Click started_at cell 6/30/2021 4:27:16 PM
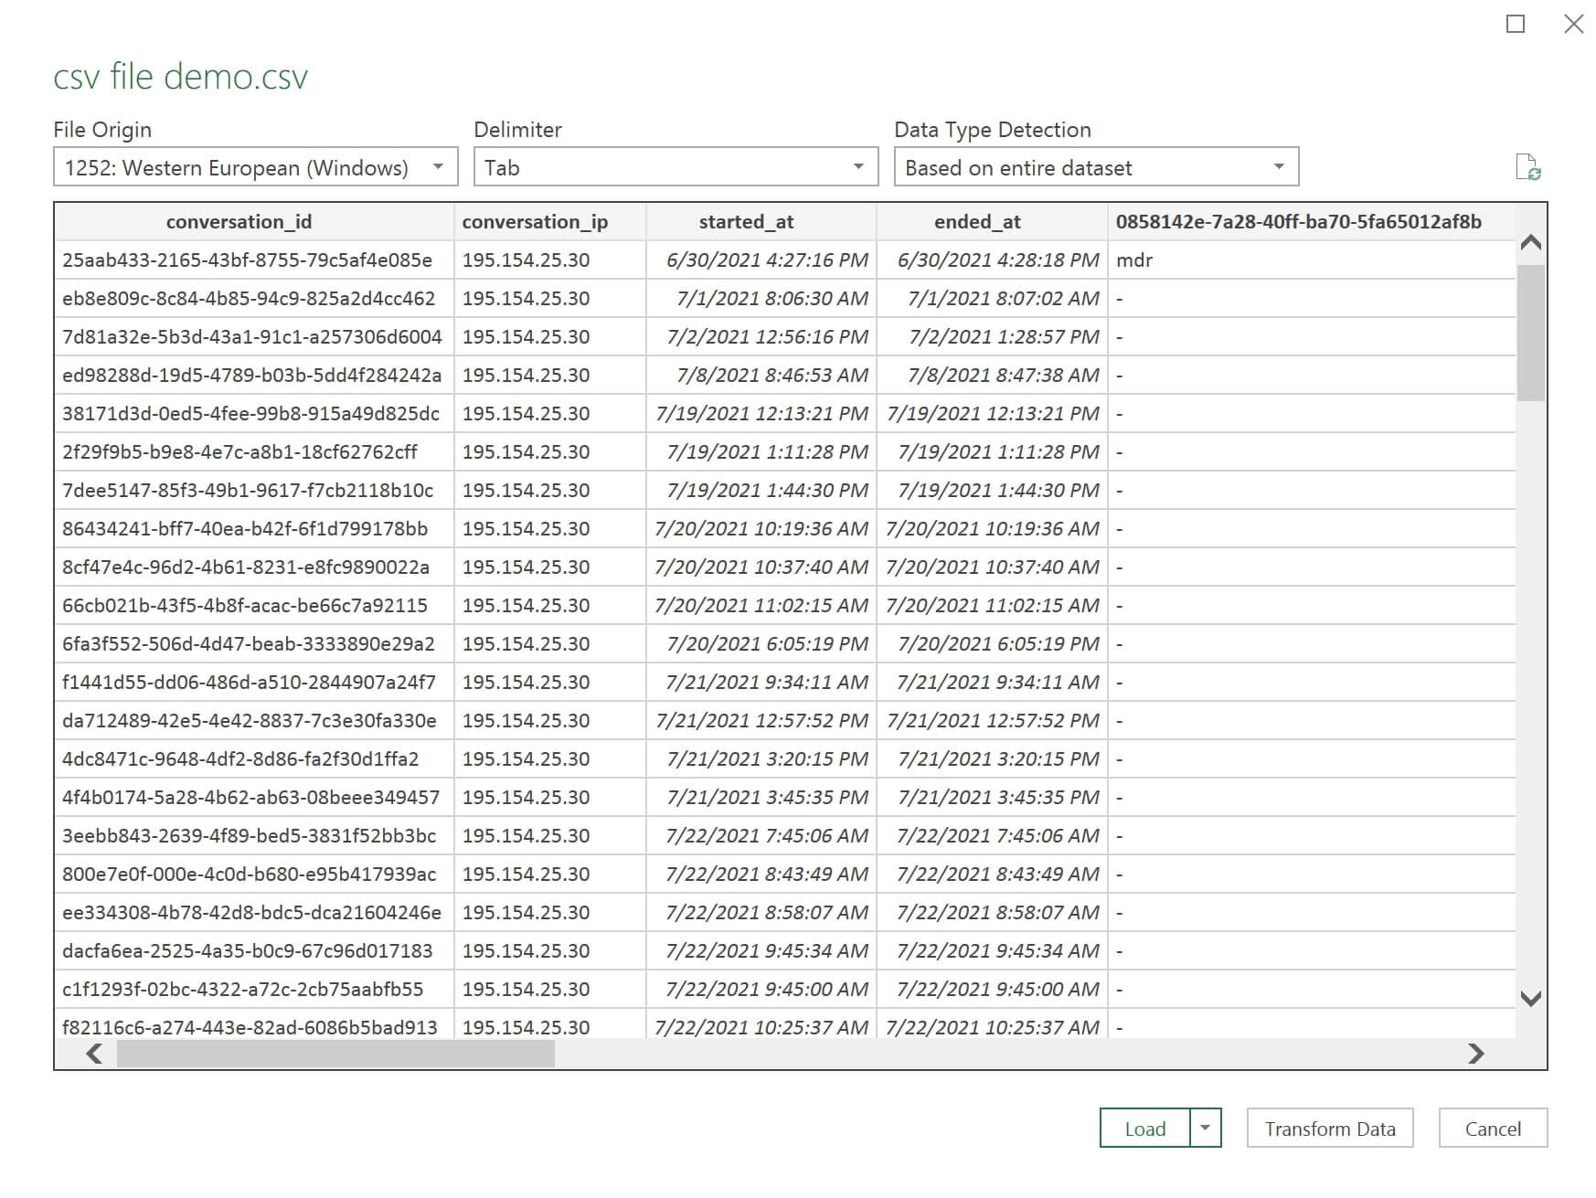The height and width of the screenshot is (1198, 1596). coord(761,260)
